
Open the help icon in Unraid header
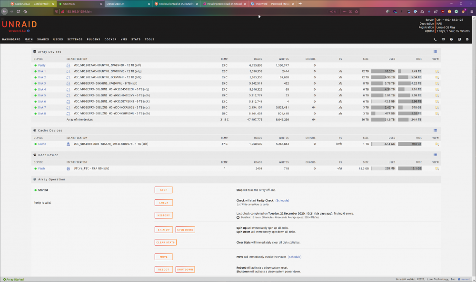451,39
